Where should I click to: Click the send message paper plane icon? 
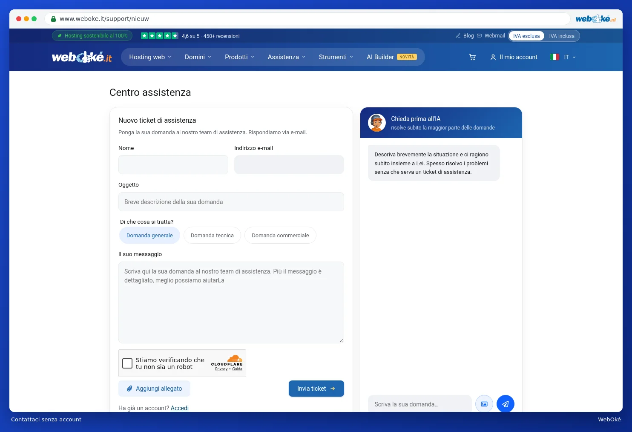506,404
